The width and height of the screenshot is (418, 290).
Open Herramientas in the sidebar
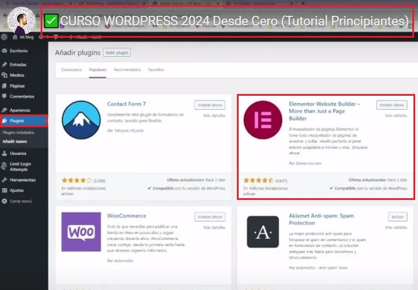pyautogui.click(x=23, y=180)
